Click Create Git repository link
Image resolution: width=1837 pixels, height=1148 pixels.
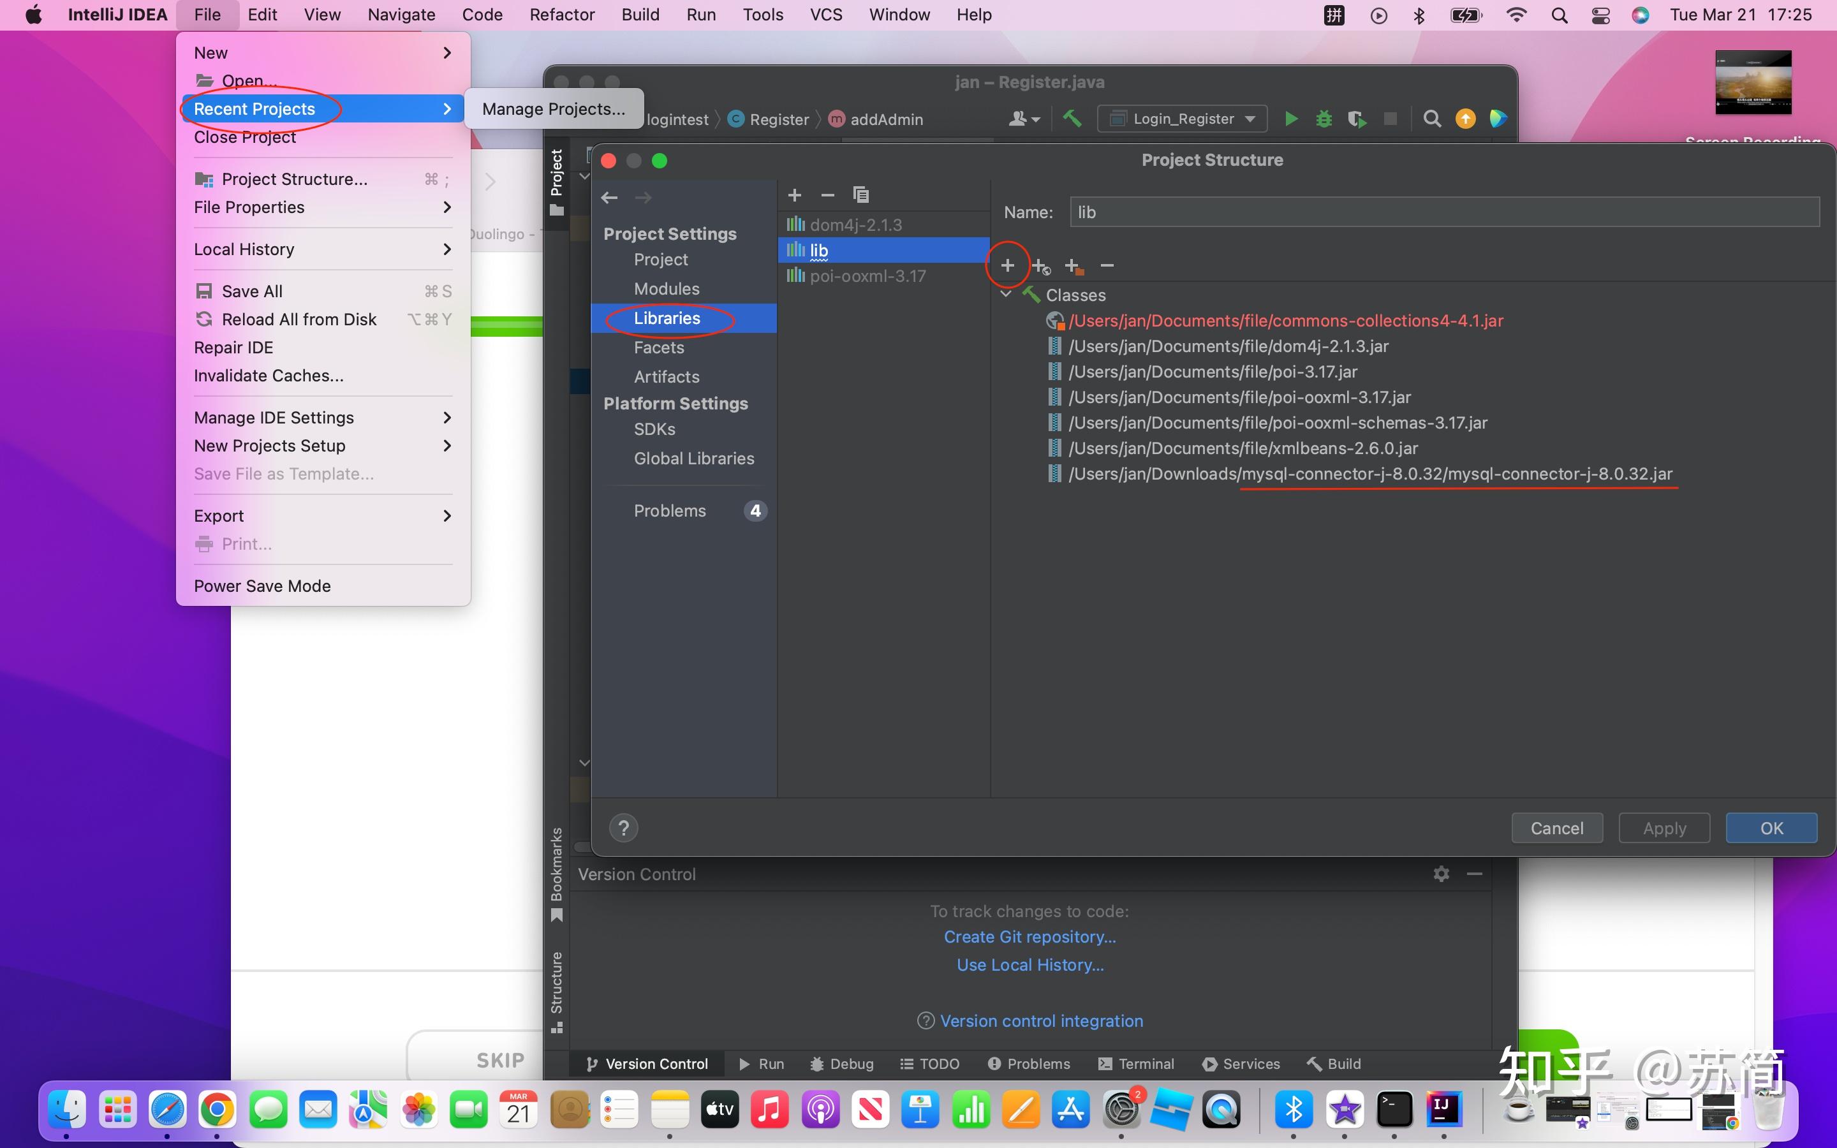pyautogui.click(x=1029, y=937)
